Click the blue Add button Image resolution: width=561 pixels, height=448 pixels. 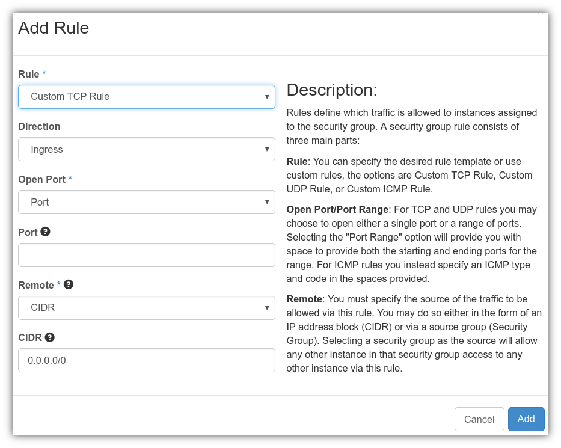[526, 419]
